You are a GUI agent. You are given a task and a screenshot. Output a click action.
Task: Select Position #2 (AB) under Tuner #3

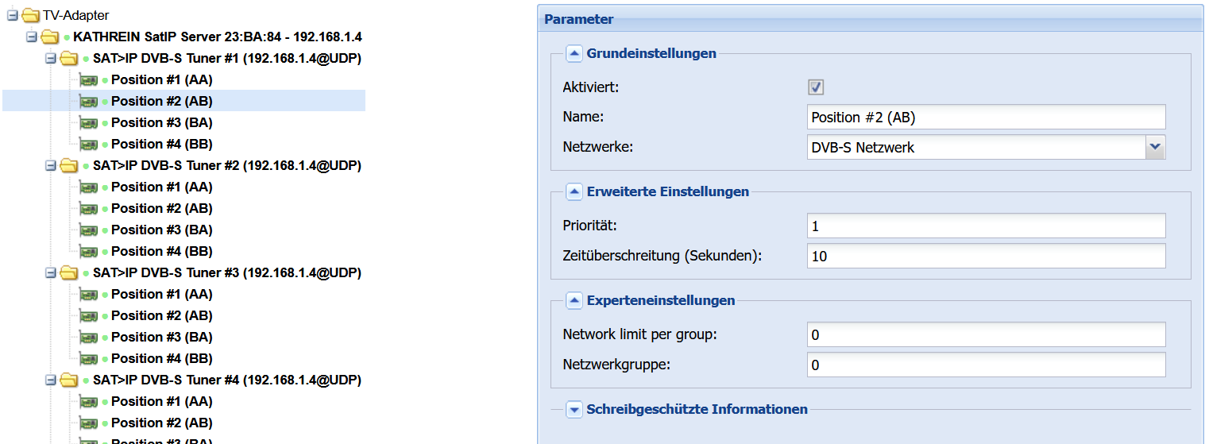point(162,315)
